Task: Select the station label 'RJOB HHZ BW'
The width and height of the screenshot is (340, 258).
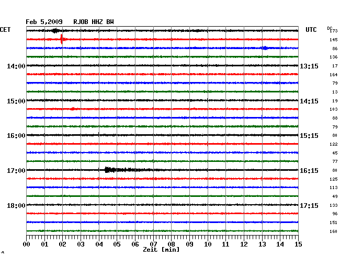Action: (94, 22)
